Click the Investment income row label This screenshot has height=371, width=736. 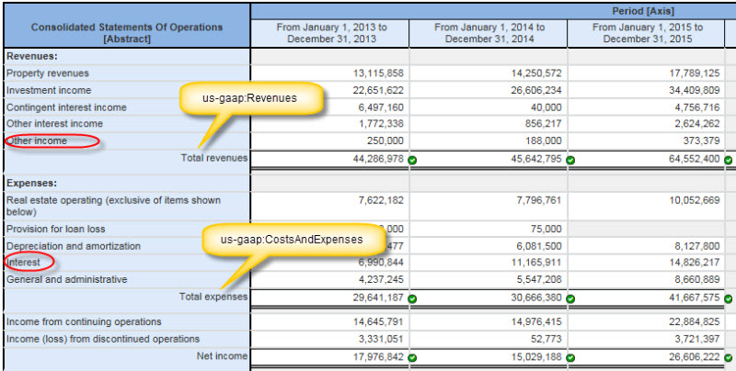point(49,90)
